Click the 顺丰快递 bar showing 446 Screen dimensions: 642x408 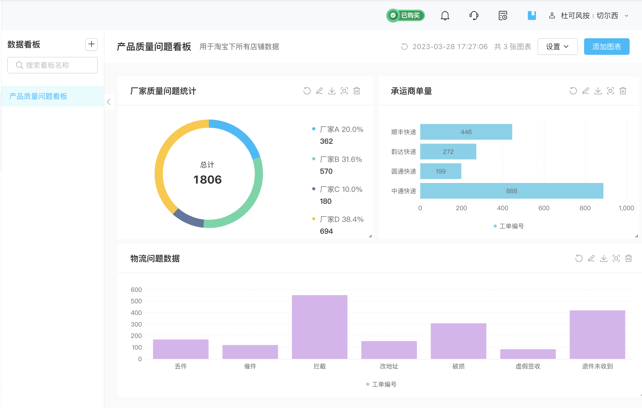pos(466,132)
